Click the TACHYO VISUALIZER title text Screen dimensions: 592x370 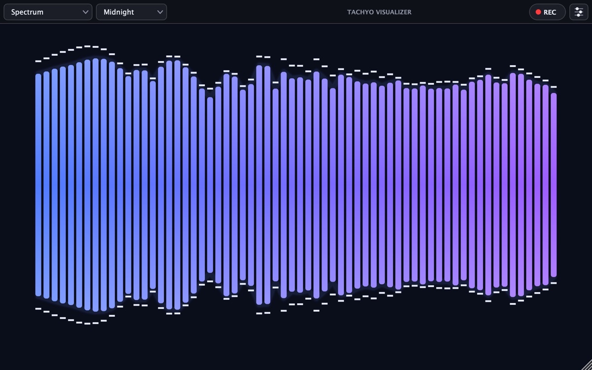[379, 12]
